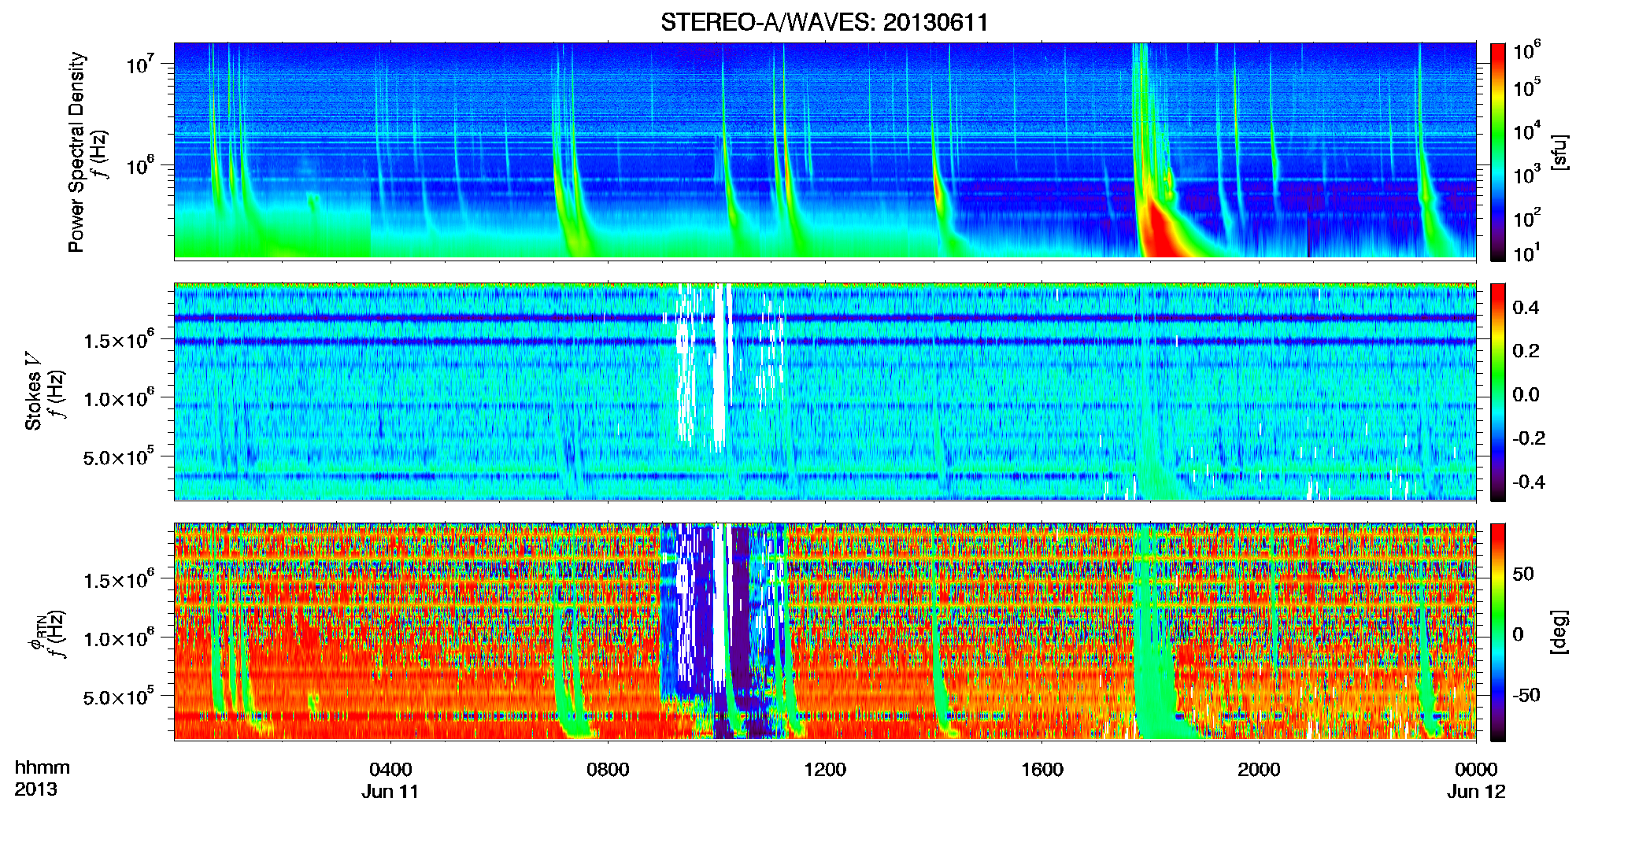
Task: Select the [sfu] colorbar unit label
Action: [x=1559, y=152]
